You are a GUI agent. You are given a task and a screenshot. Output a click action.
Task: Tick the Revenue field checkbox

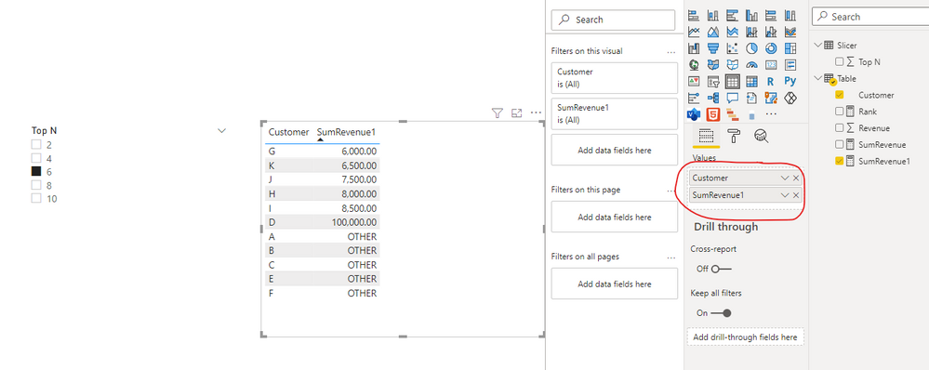tap(839, 128)
